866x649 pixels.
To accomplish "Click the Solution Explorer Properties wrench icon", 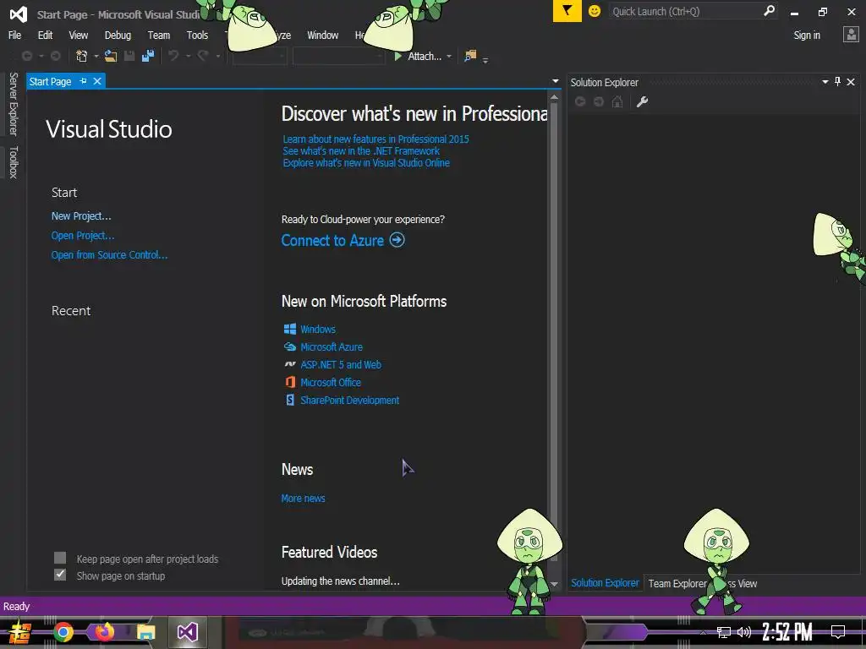I will click(x=642, y=101).
